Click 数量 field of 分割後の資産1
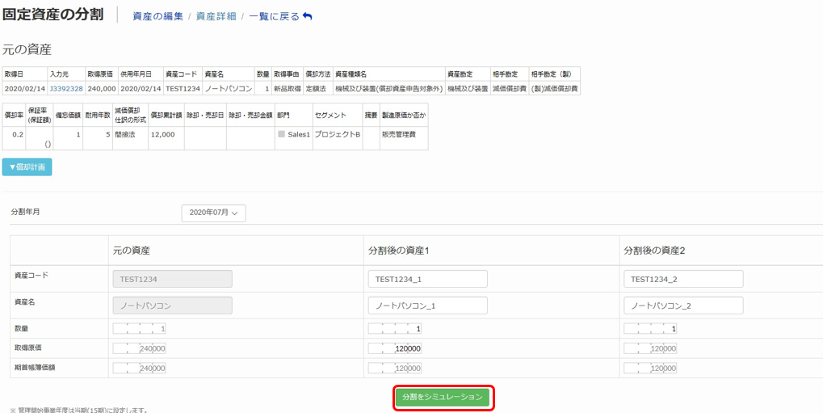Viewport: 823px width, 413px height. point(395,329)
